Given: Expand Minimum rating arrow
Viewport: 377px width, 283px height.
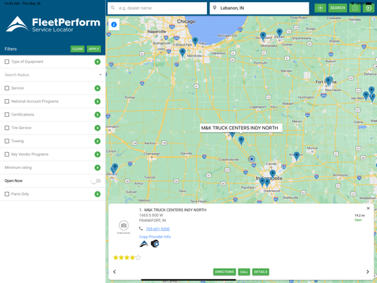Looking at the screenshot, I should [x=98, y=167].
